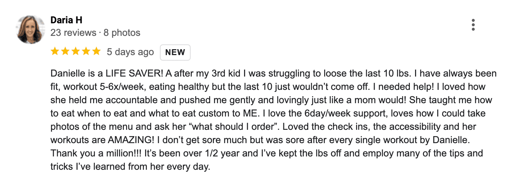Click the second gold rating star
Viewport: 510px width, 179px height.
click(65, 51)
